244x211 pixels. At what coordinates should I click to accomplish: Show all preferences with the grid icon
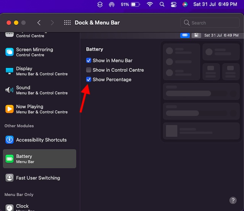tap(67, 23)
